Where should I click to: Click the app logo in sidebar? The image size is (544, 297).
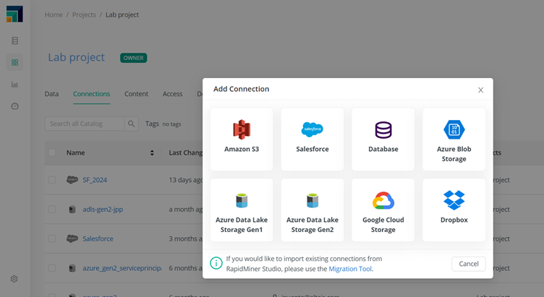[14, 14]
